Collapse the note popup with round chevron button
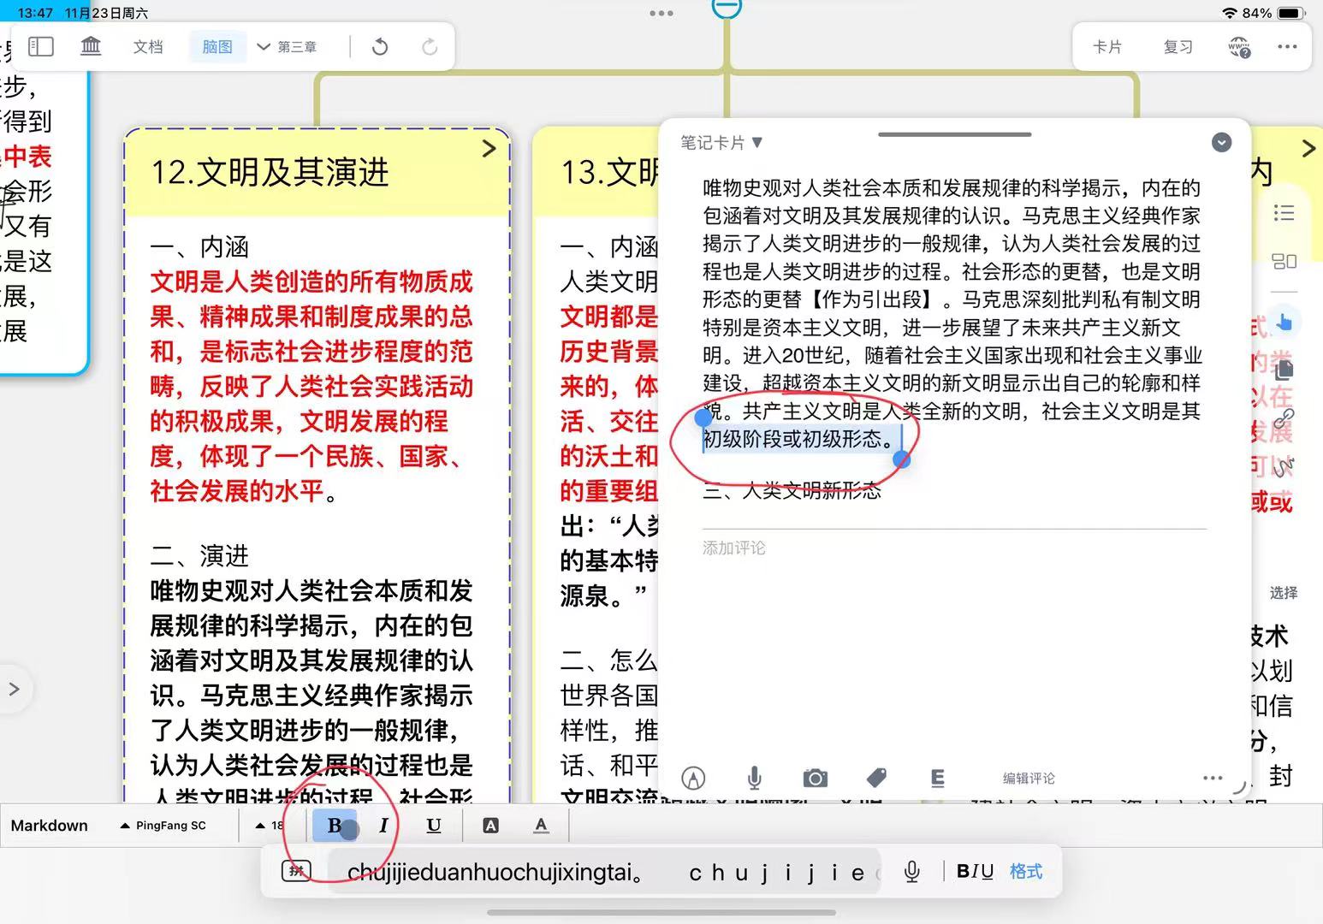This screenshot has width=1323, height=924. click(x=1222, y=142)
